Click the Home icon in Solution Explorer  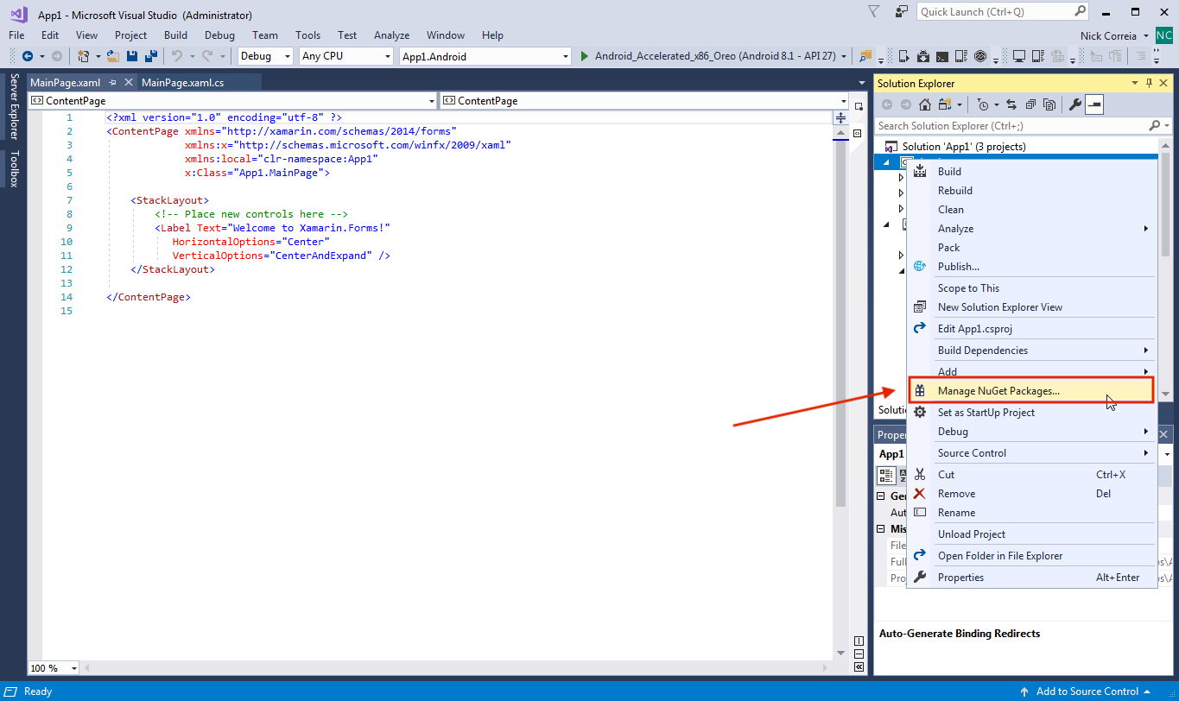coord(924,104)
